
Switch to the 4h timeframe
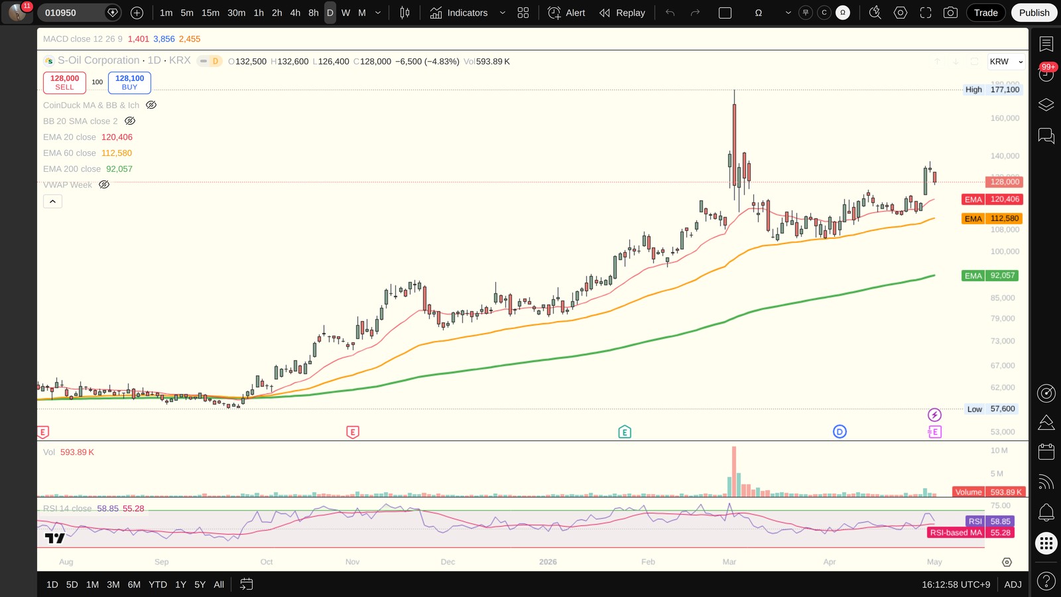[295, 13]
